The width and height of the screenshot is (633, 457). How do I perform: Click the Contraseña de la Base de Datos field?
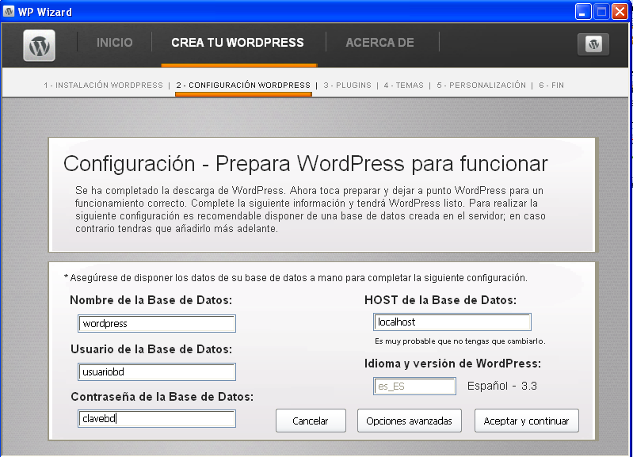click(157, 419)
